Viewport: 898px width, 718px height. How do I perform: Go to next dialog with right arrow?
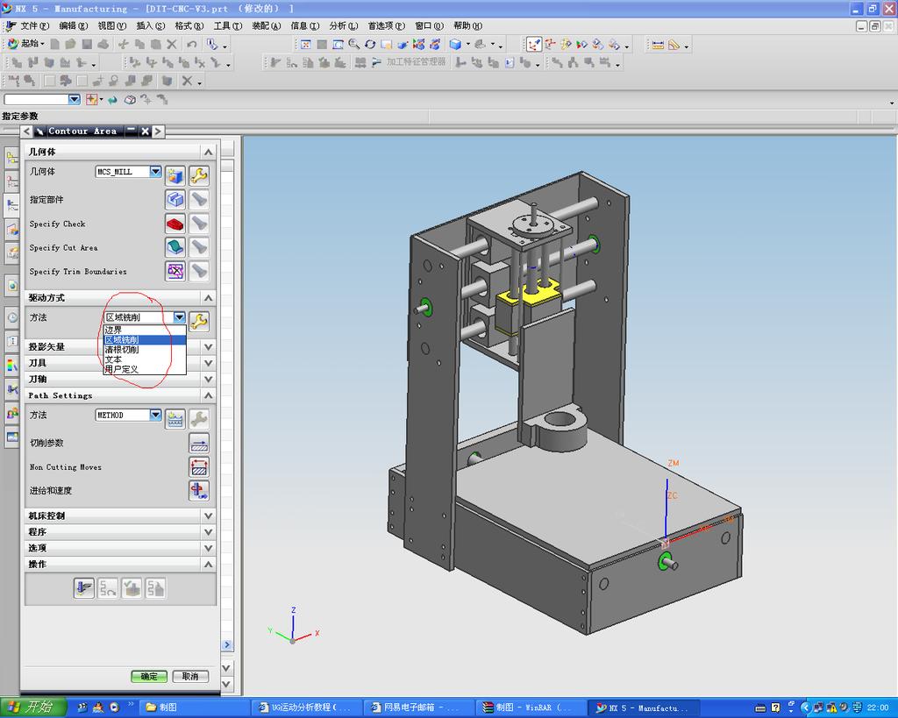tap(158, 132)
